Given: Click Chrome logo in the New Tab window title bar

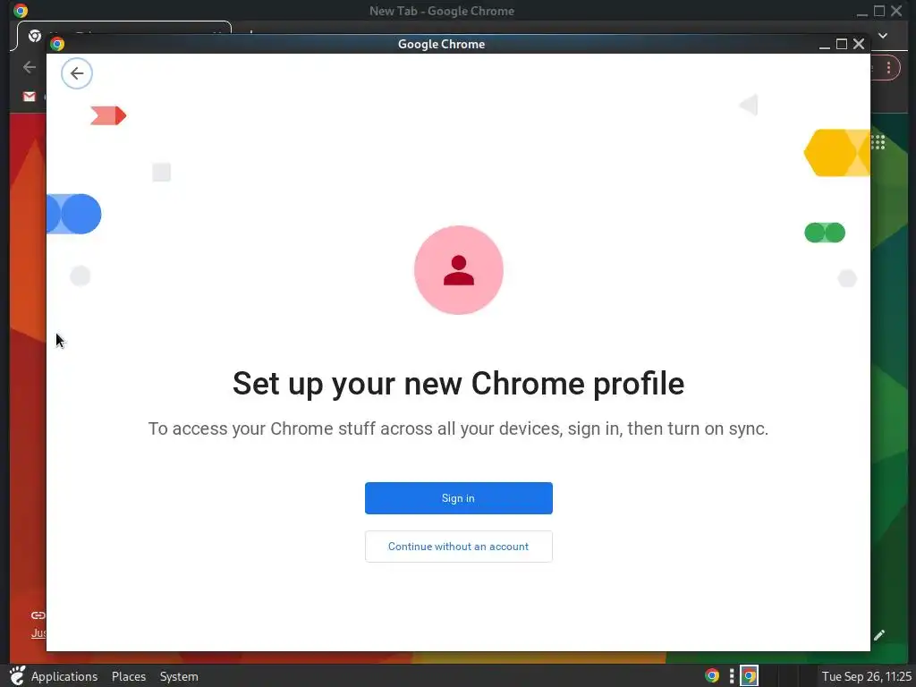Looking at the screenshot, I should [21, 11].
